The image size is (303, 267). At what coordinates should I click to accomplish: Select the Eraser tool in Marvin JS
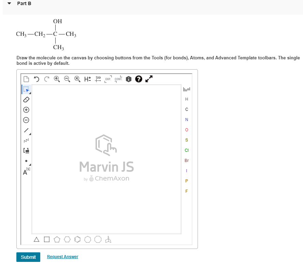point(26,100)
